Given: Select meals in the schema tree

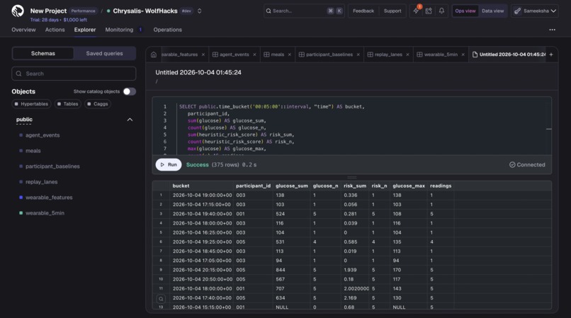Looking at the screenshot, I should click(33, 151).
